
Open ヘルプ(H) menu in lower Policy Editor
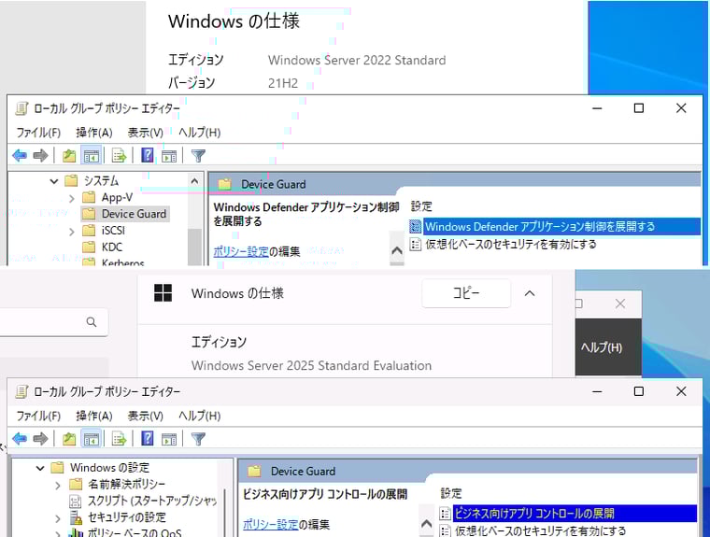tap(199, 416)
